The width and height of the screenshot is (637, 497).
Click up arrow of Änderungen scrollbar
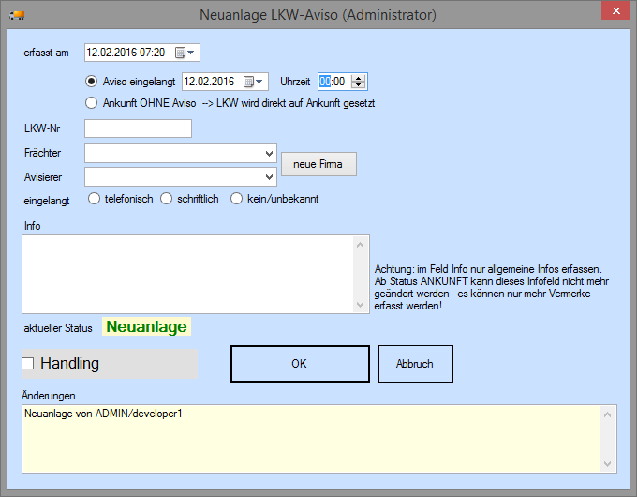tap(610, 413)
